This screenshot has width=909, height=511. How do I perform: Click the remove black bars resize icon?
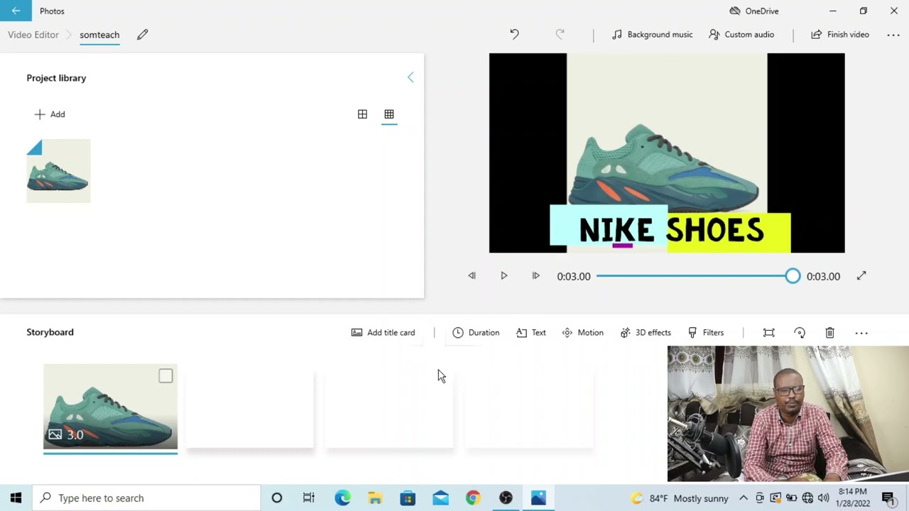click(768, 333)
